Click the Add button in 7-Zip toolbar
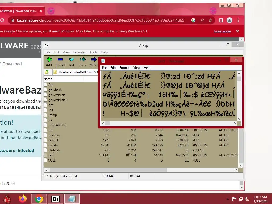The height and width of the screenshot is (204, 272). click(x=49, y=62)
